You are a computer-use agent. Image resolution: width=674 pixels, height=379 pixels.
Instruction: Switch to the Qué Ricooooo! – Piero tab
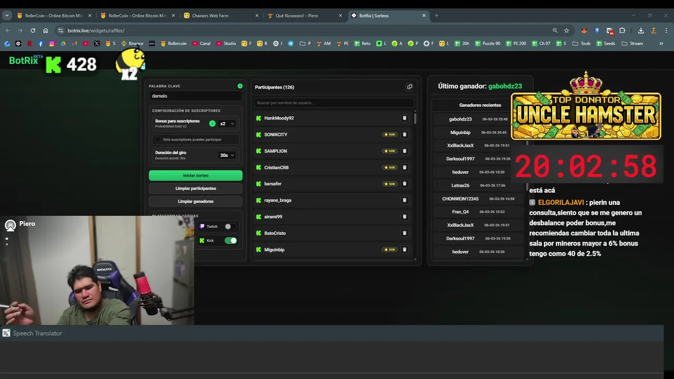point(304,16)
